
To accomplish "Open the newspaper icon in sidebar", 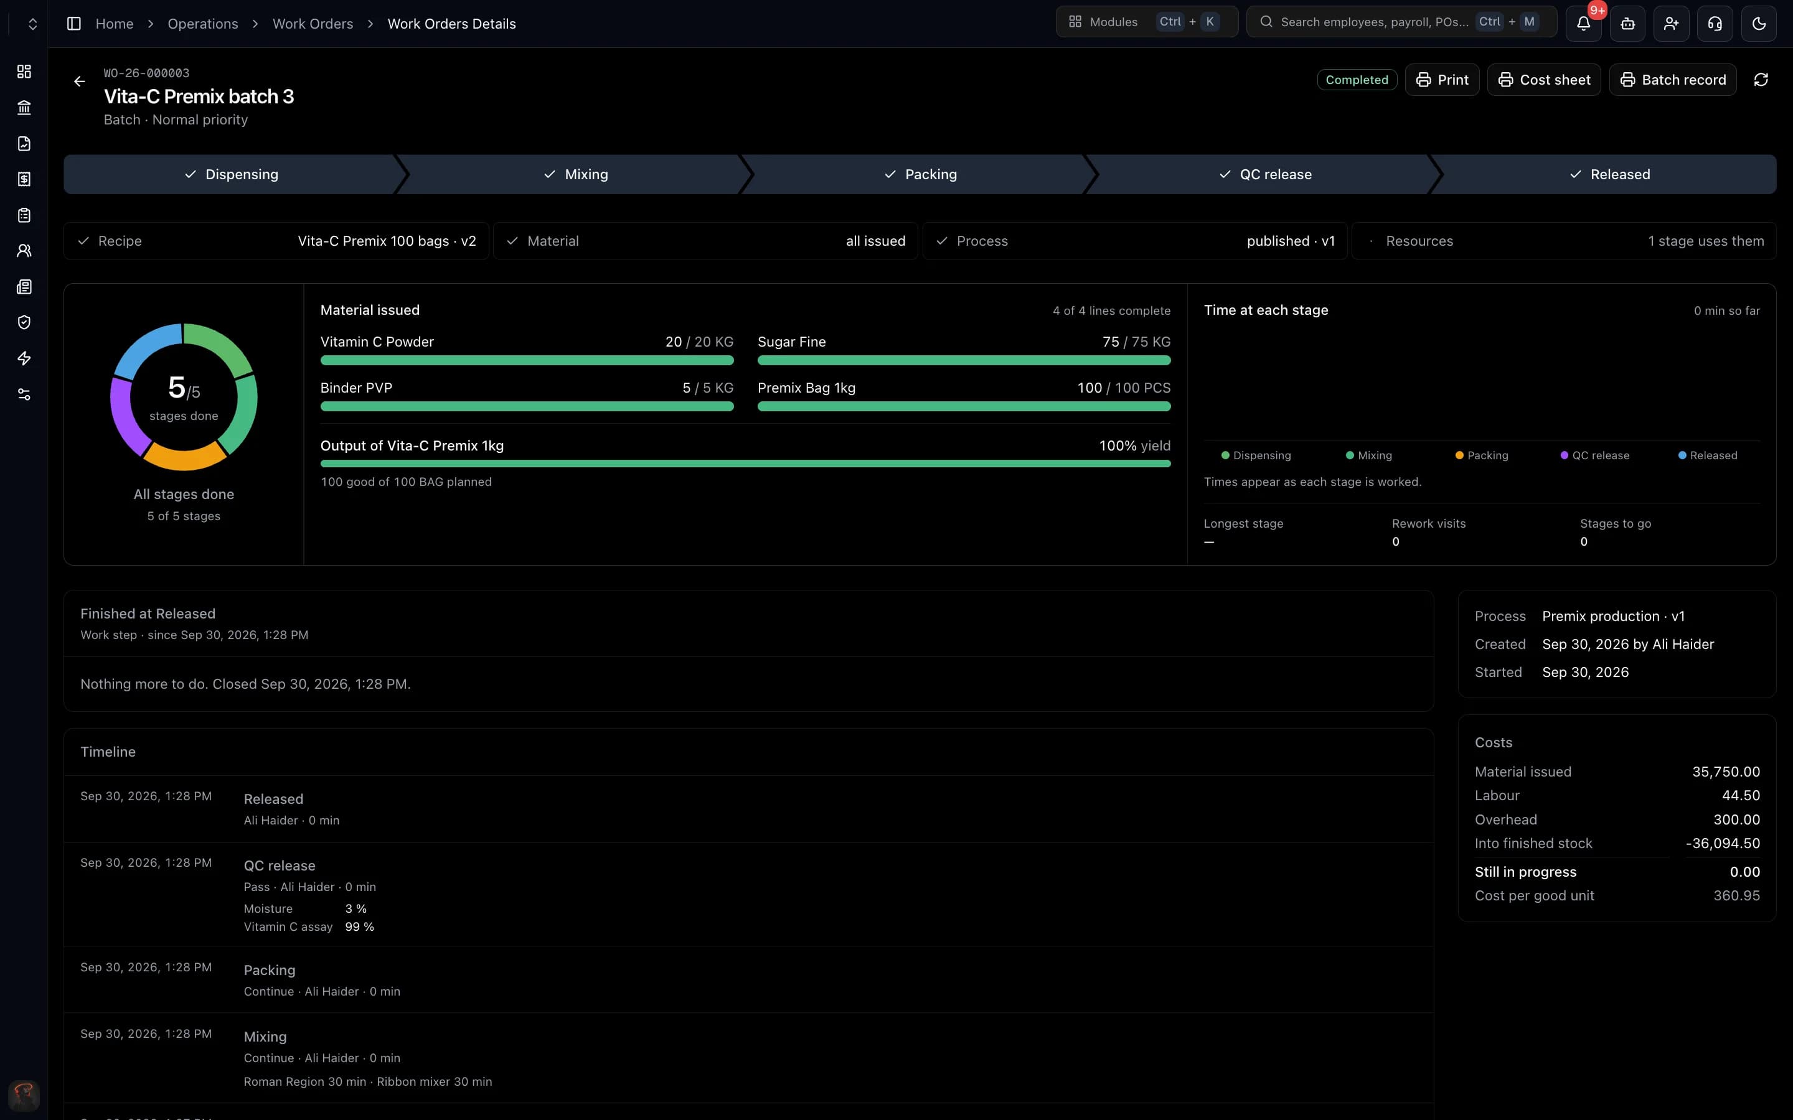I will [24, 287].
